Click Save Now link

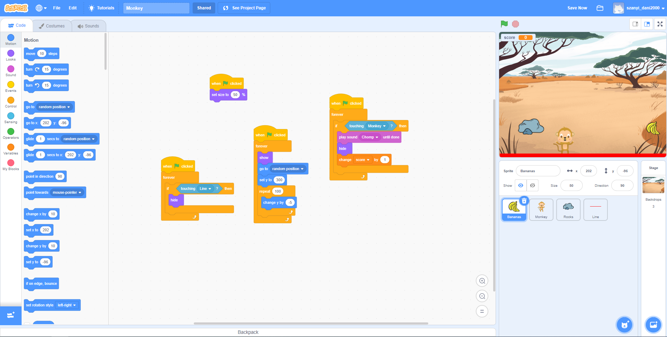point(577,8)
